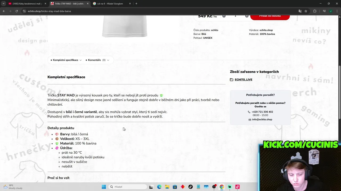Click the 'prát na 30 °C' care line
This screenshot has height=191, width=341.
point(72,153)
